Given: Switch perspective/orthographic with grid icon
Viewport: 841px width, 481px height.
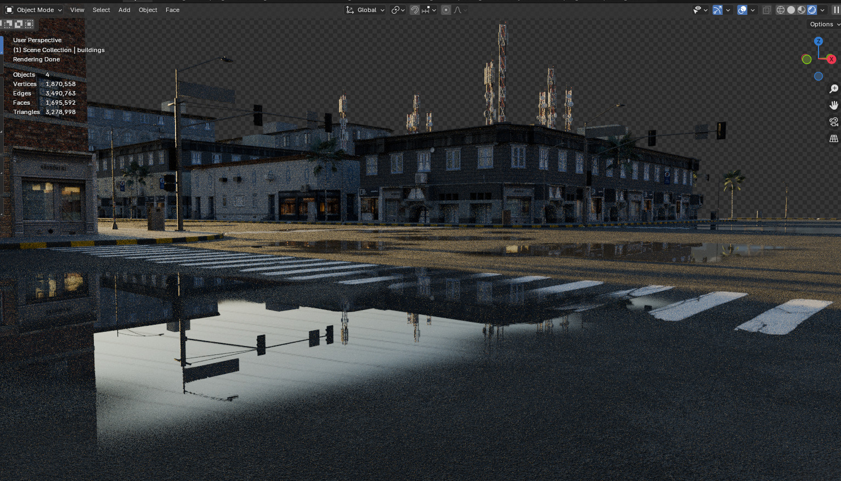Looking at the screenshot, I should point(834,139).
